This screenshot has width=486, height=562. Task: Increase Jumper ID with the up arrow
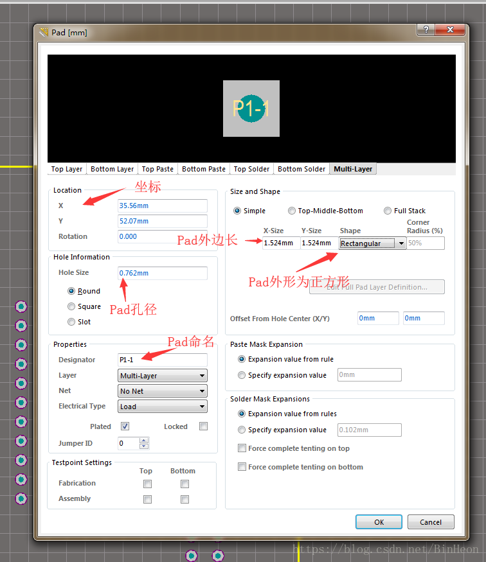(x=144, y=441)
